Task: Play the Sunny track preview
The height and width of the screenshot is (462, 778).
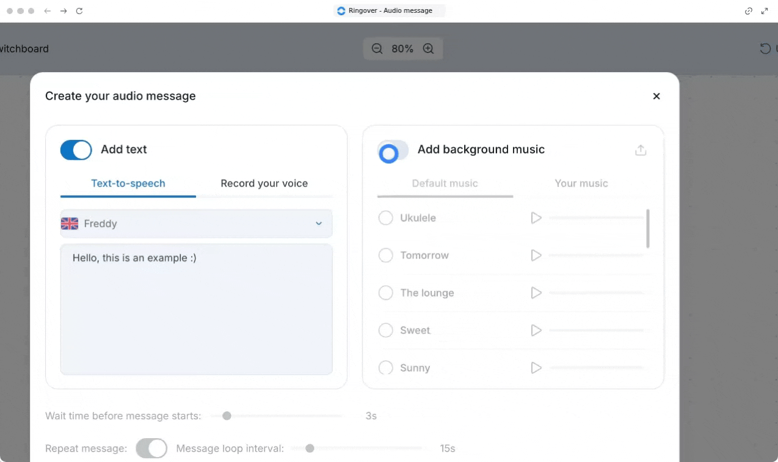Action: coord(536,368)
